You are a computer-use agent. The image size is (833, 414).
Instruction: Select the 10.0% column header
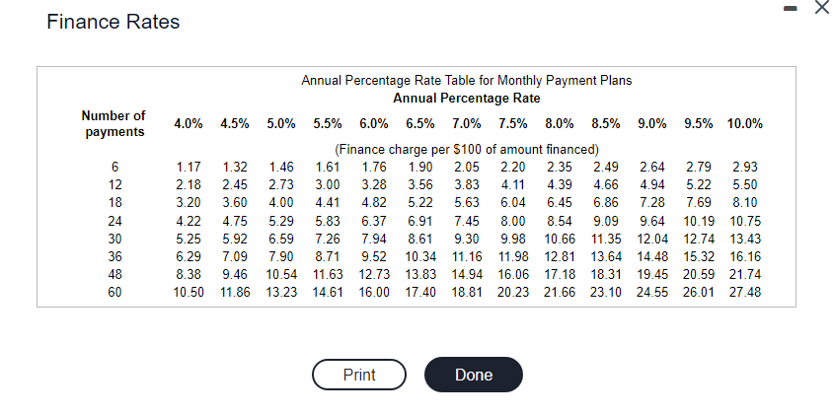click(x=745, y=123)
